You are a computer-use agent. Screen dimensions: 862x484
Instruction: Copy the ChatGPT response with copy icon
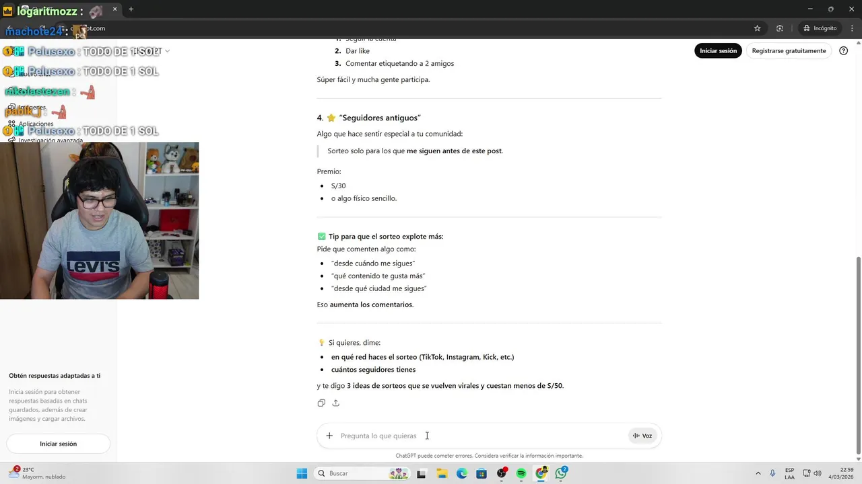pos(321,403)
